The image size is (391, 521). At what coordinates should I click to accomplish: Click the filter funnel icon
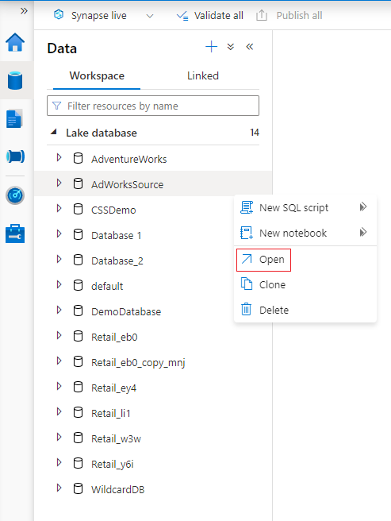[57, 106]
